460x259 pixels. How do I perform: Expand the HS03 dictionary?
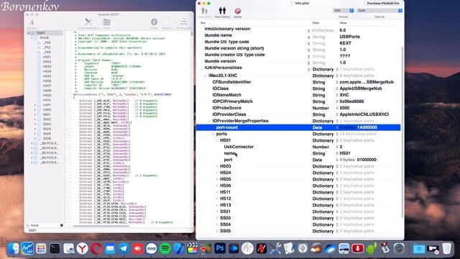[217, 166]
